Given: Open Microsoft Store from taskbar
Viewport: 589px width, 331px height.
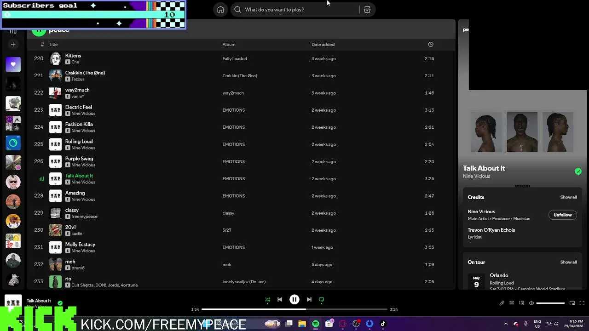Looking at the screenshot, I should click(x=329, y=324).
